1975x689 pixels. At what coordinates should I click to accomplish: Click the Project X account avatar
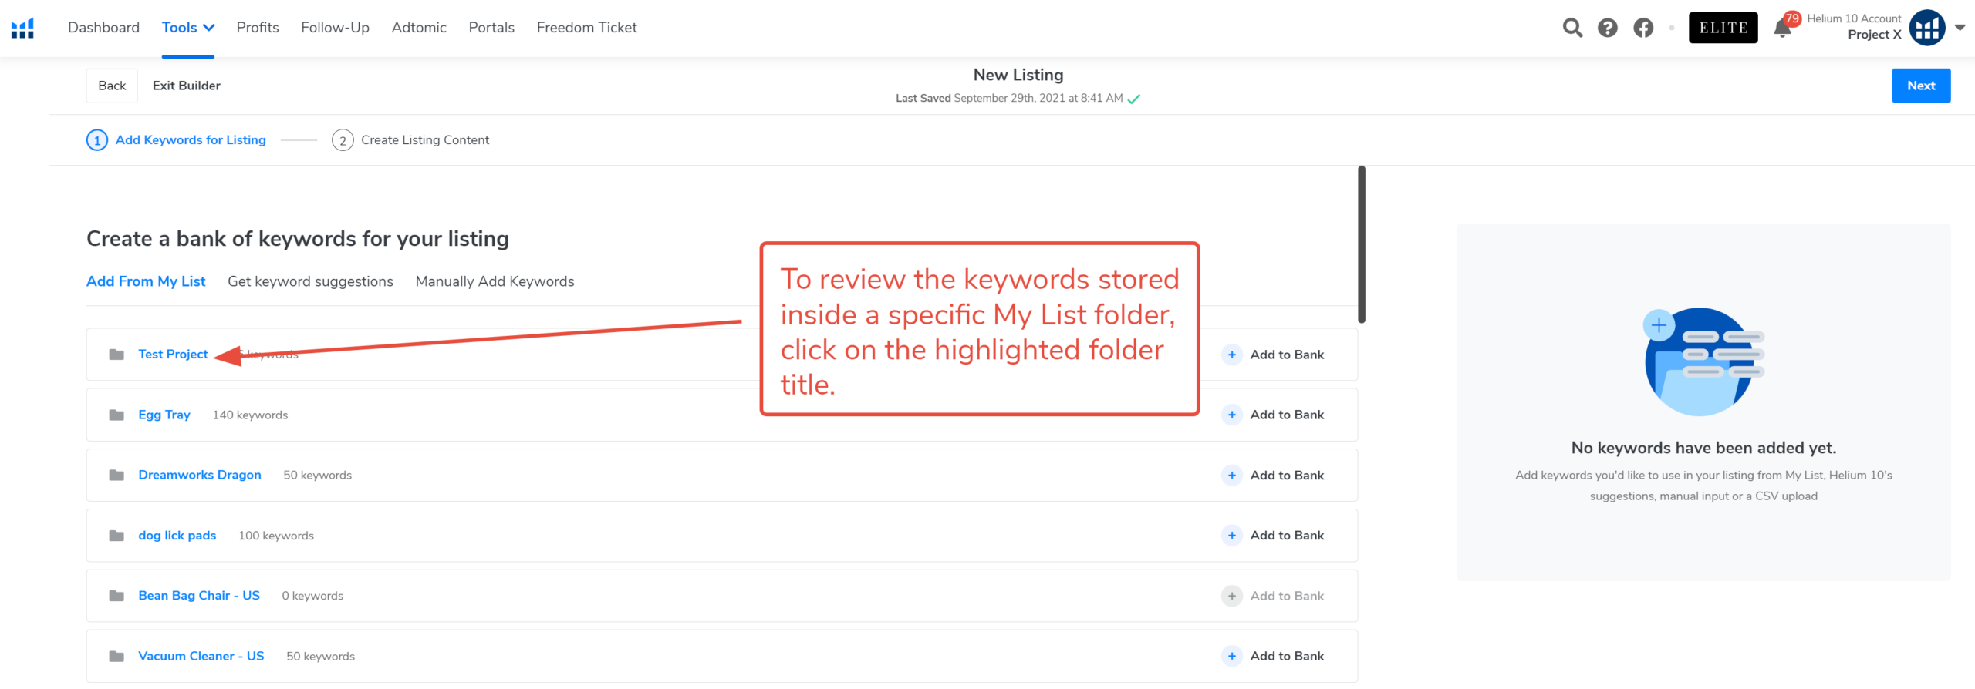(x=1926, y=29)
